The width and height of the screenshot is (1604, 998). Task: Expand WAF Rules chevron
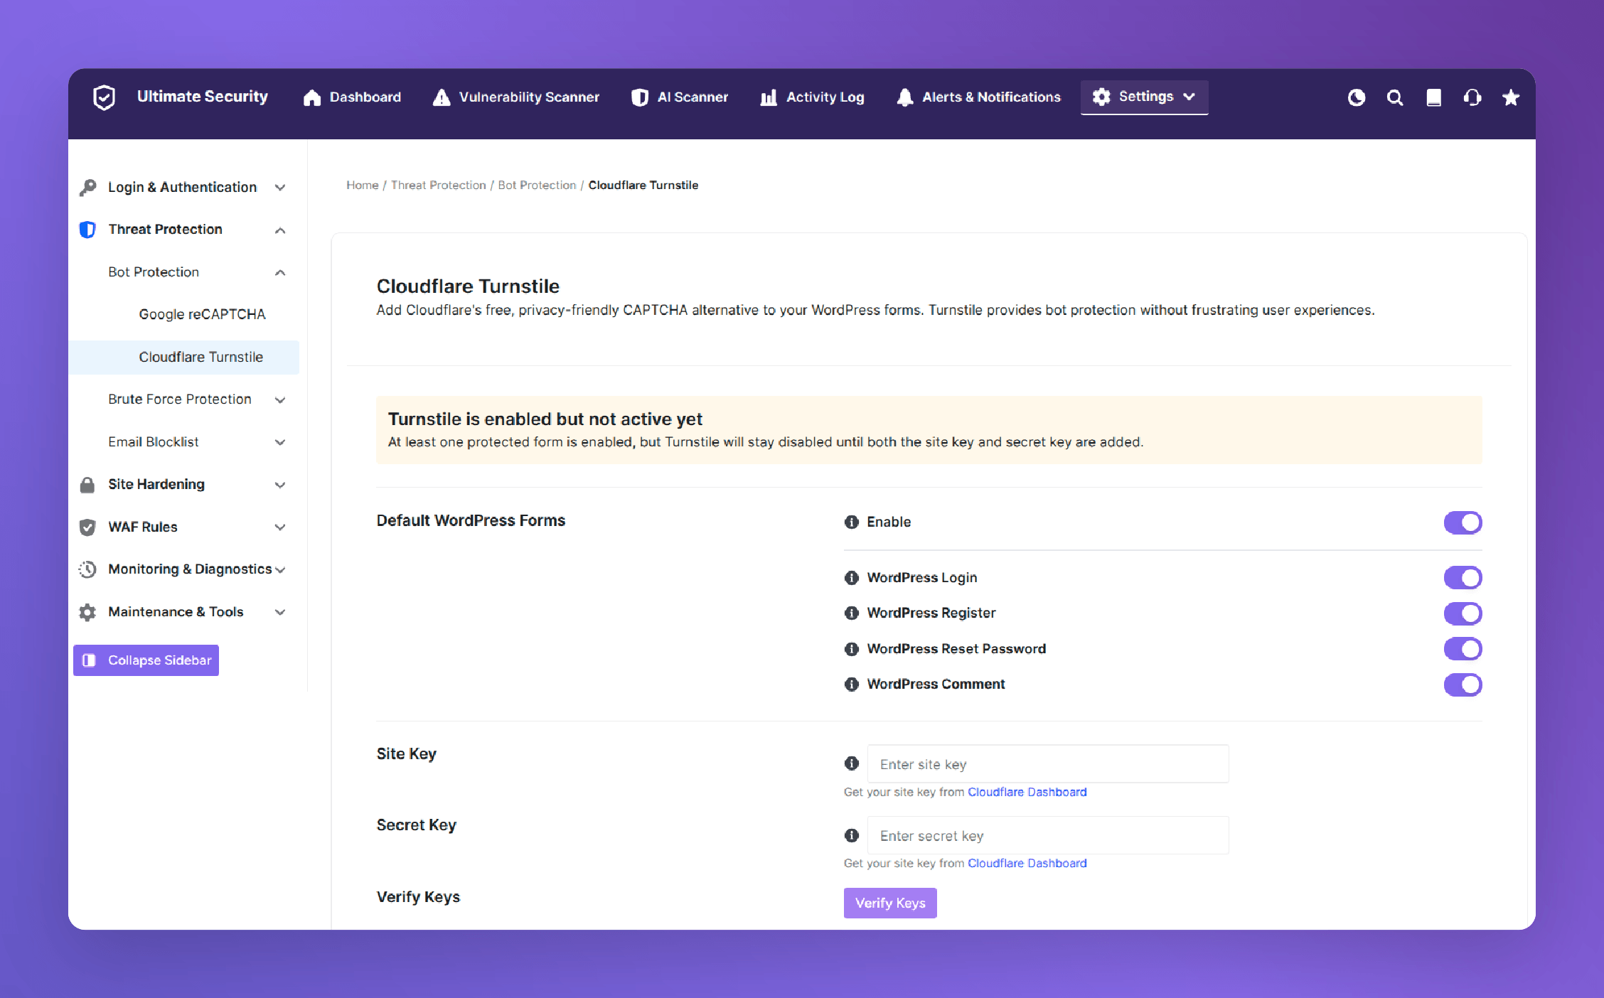280,527
